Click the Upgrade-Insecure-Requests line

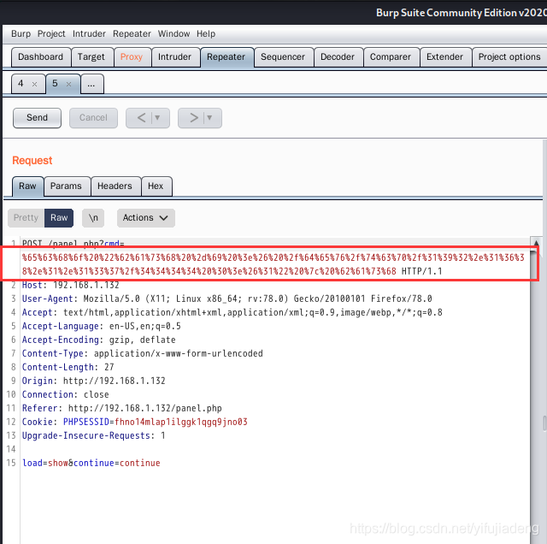(93, 435)
